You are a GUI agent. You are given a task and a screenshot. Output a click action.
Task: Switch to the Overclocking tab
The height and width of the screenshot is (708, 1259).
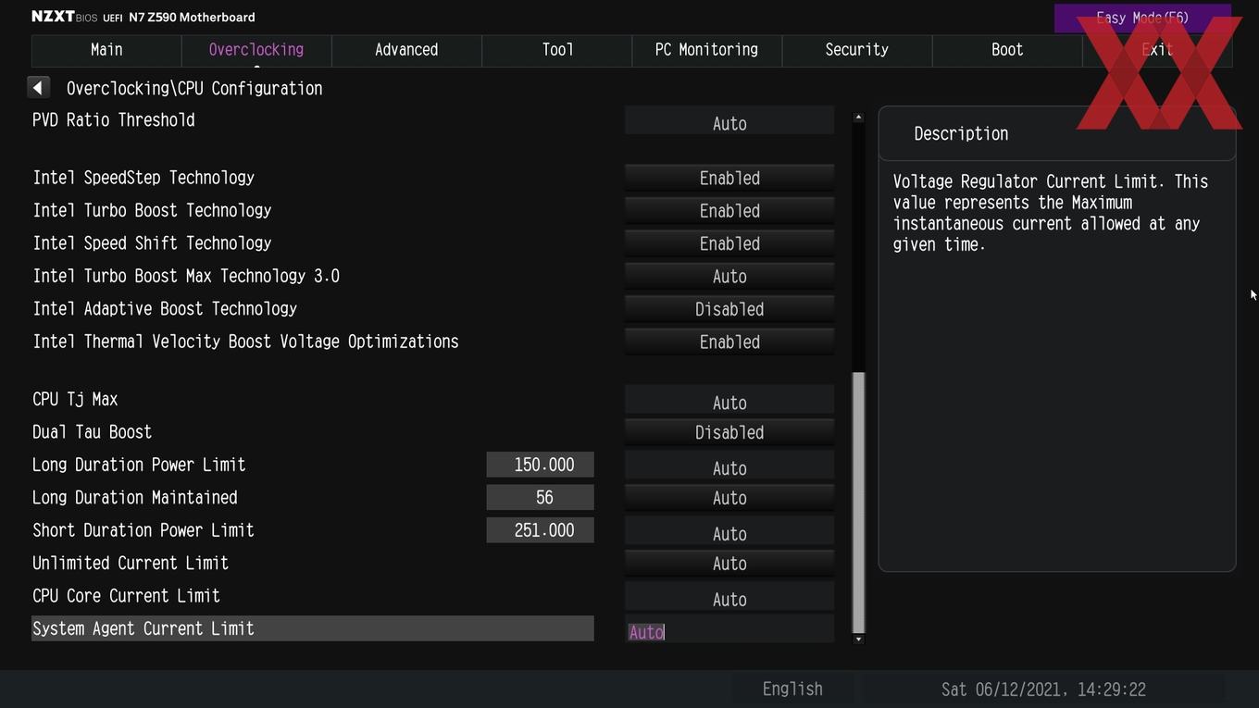(x=256, y=50)
